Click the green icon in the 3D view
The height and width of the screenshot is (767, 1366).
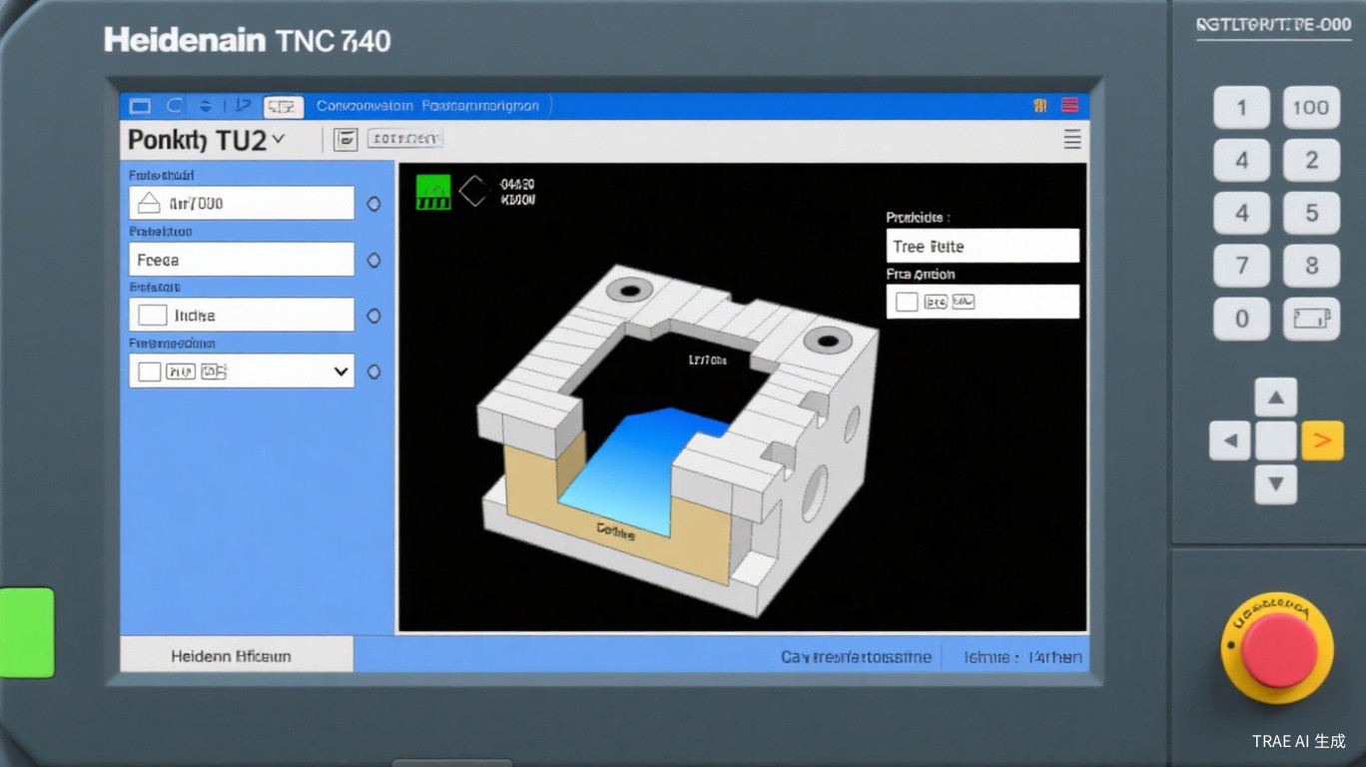pyautogui.click(x=433, y=192)
